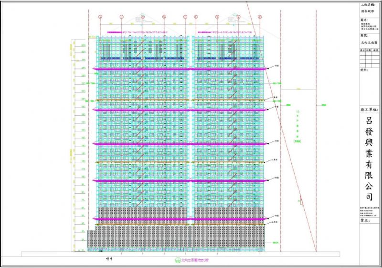Select the vertical green text between building and red line

coord(298,125)
